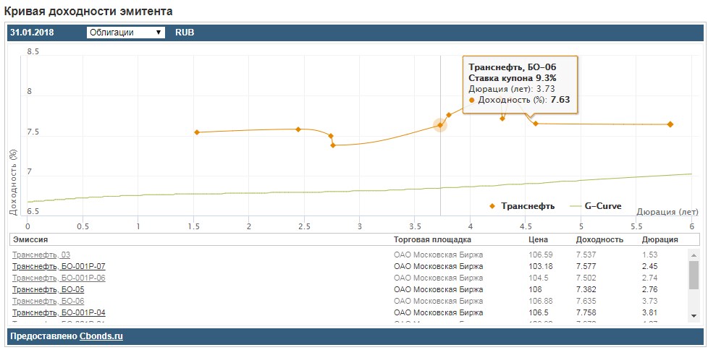Sort table by Цена column header
The width and height of the screenshot is (708, 350).
pyautogui.click(x=538, y=239)
